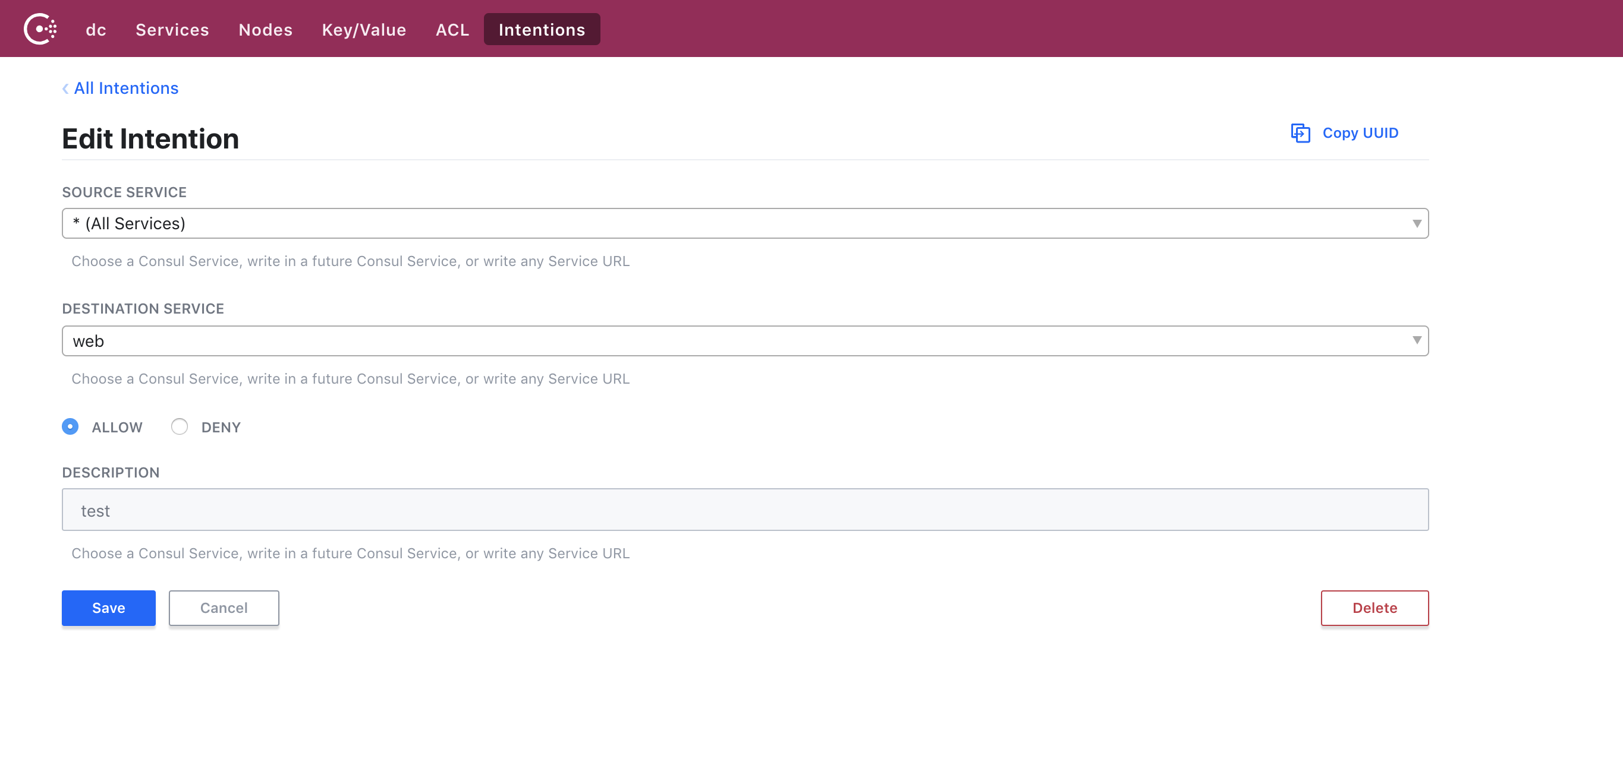The image size is (1623, 759).
Task: Click the Copy UUID text link
Action: click(x=1360, y=133)
